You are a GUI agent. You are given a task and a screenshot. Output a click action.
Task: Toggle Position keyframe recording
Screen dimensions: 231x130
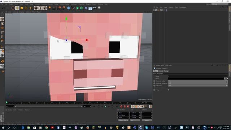pos(132,106)
